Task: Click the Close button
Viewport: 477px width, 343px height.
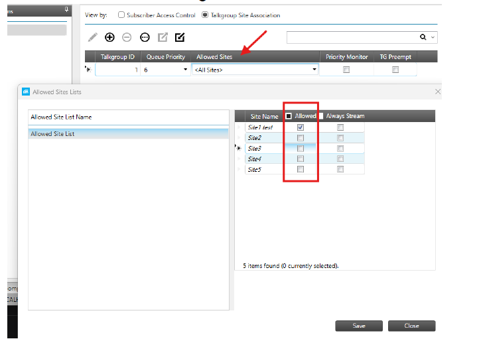Action: pos(411,326)
